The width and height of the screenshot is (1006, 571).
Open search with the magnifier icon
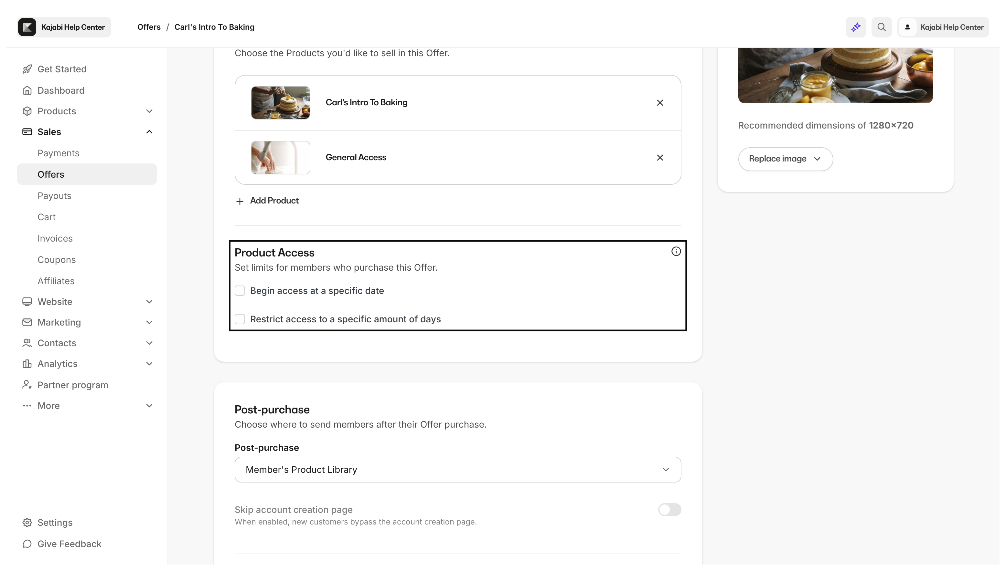(x=882, y=27)
